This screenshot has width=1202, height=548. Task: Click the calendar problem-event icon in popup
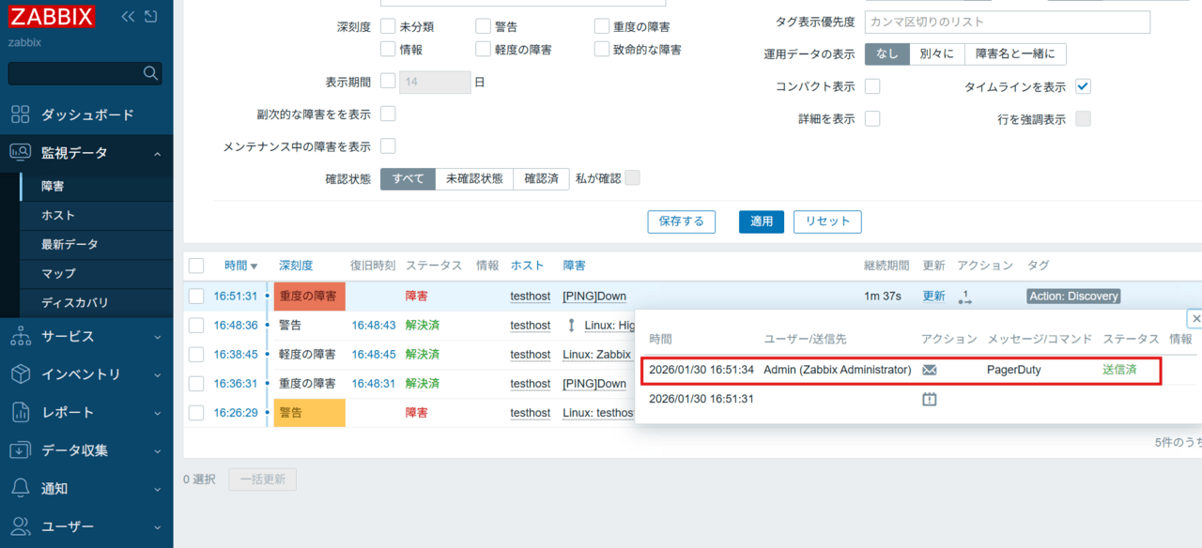[930, 399]
